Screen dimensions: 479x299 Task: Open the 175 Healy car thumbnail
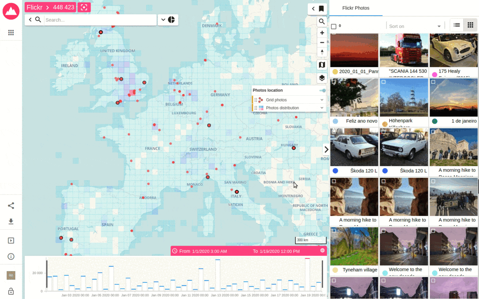(x=453, y=50)
